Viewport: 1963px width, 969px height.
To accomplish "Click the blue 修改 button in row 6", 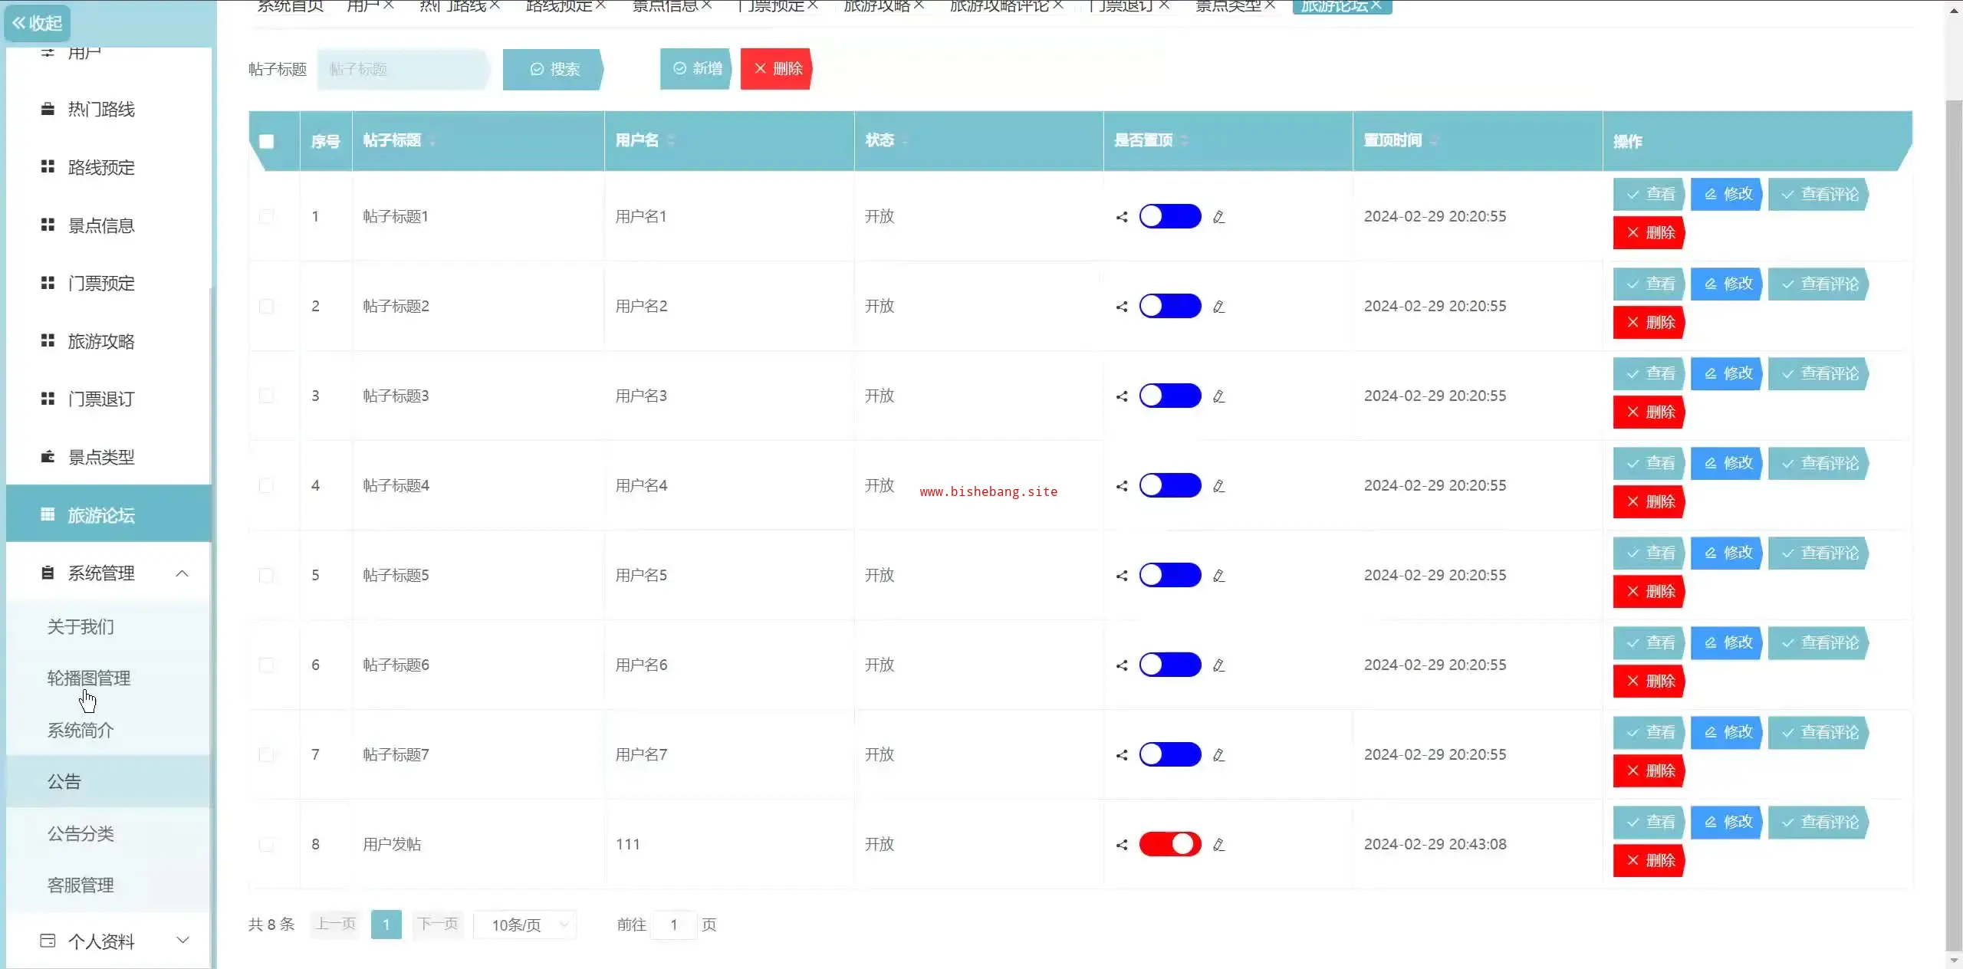I will (x=1727, y=642).
